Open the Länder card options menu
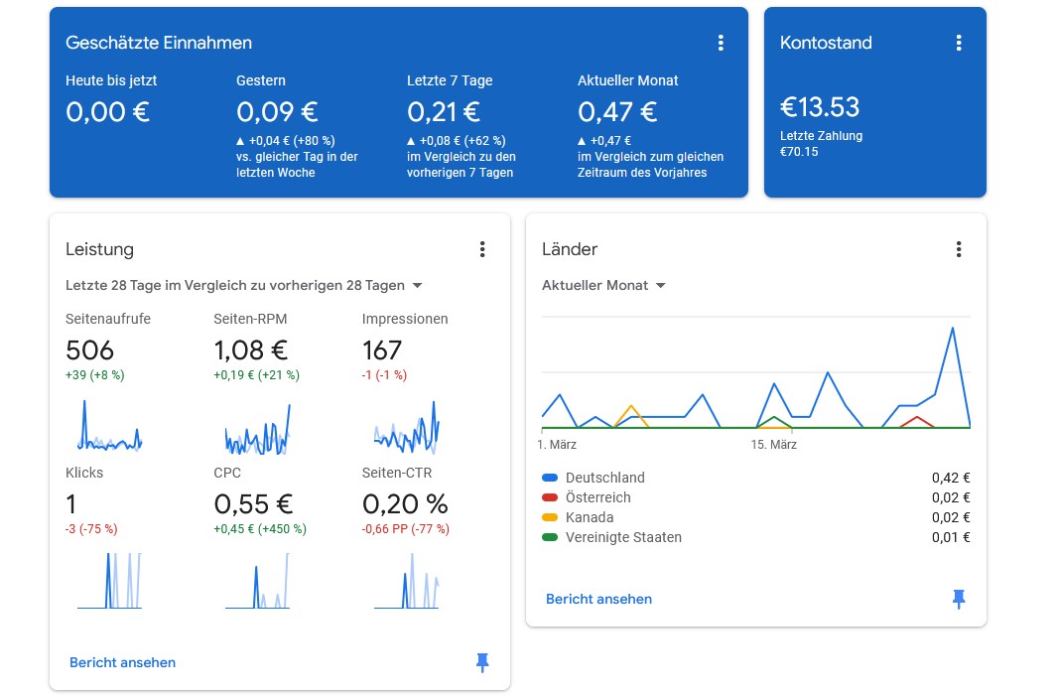Screen dimensions: 1058x697 click(x=958, y=250)
